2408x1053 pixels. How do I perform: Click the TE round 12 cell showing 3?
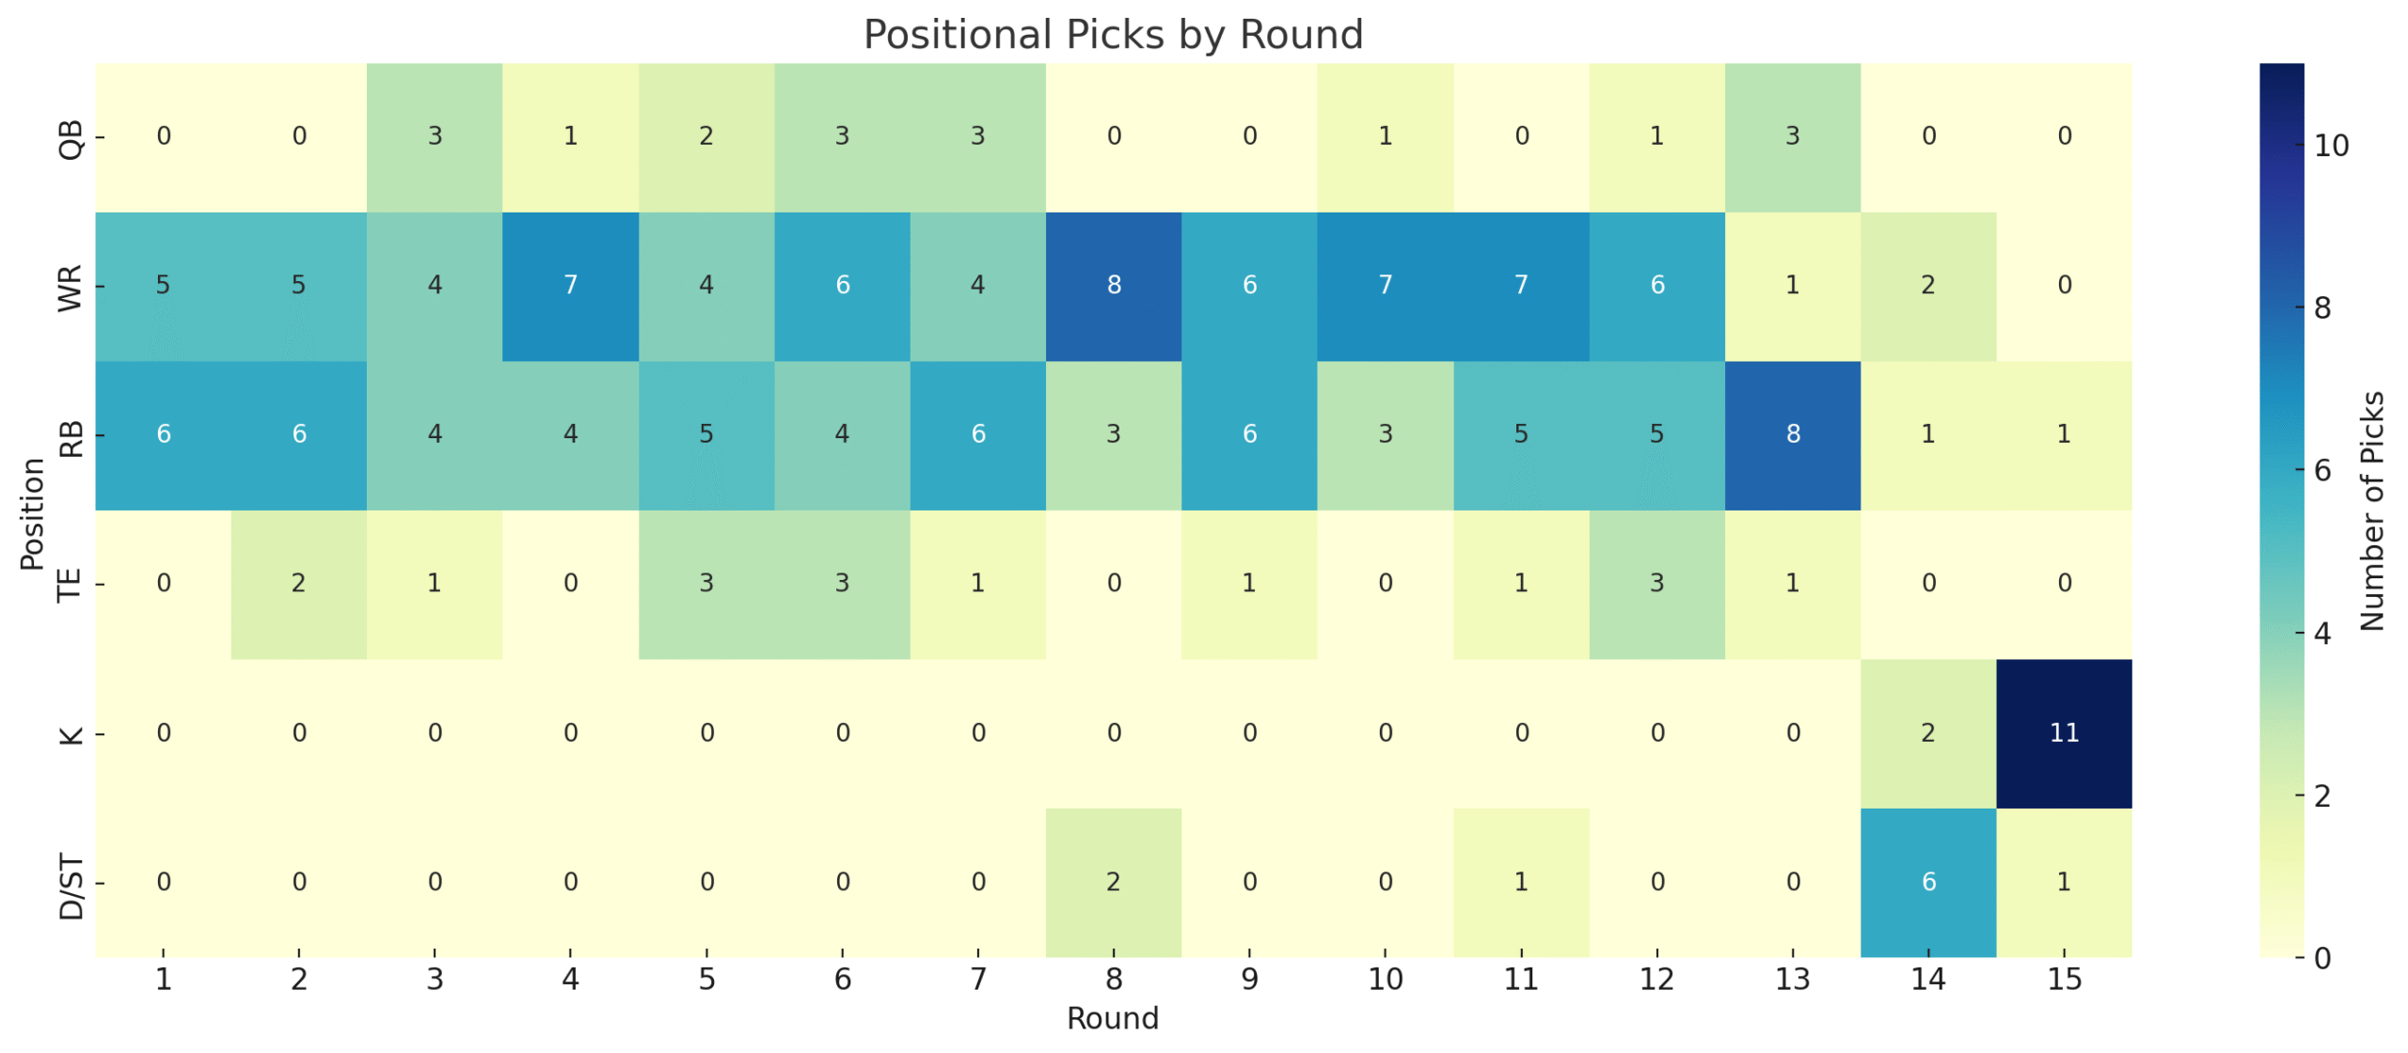coord(1656,585)
